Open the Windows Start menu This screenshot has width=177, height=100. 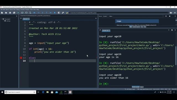point(2,92)
